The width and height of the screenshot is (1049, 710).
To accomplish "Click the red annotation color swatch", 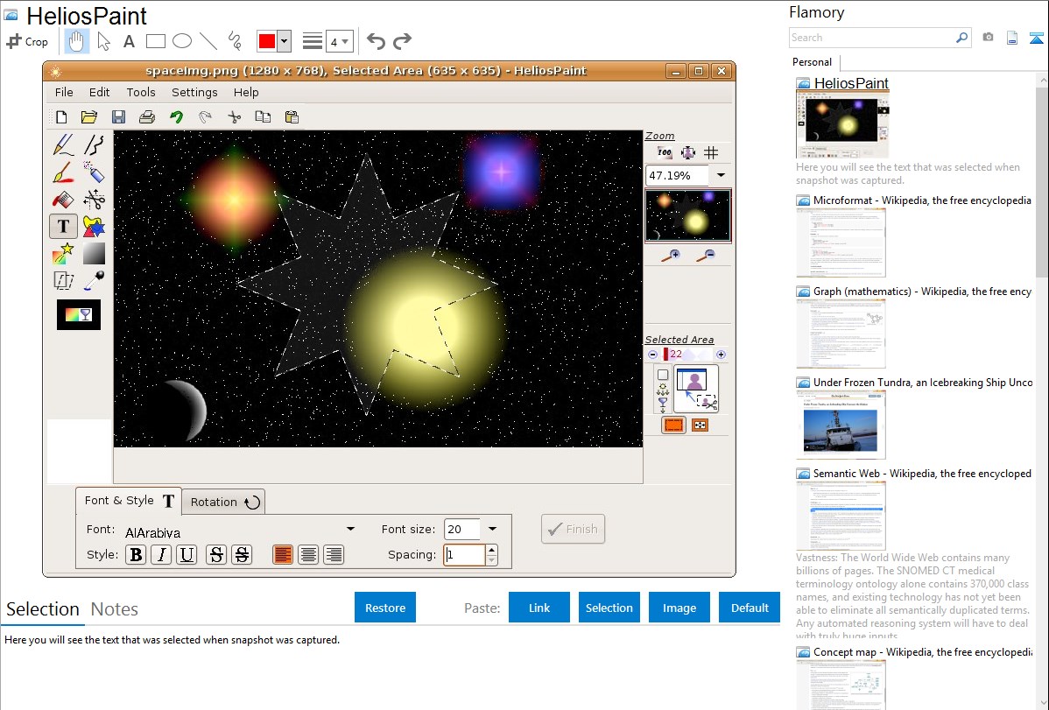I will [x=267, y=41].
